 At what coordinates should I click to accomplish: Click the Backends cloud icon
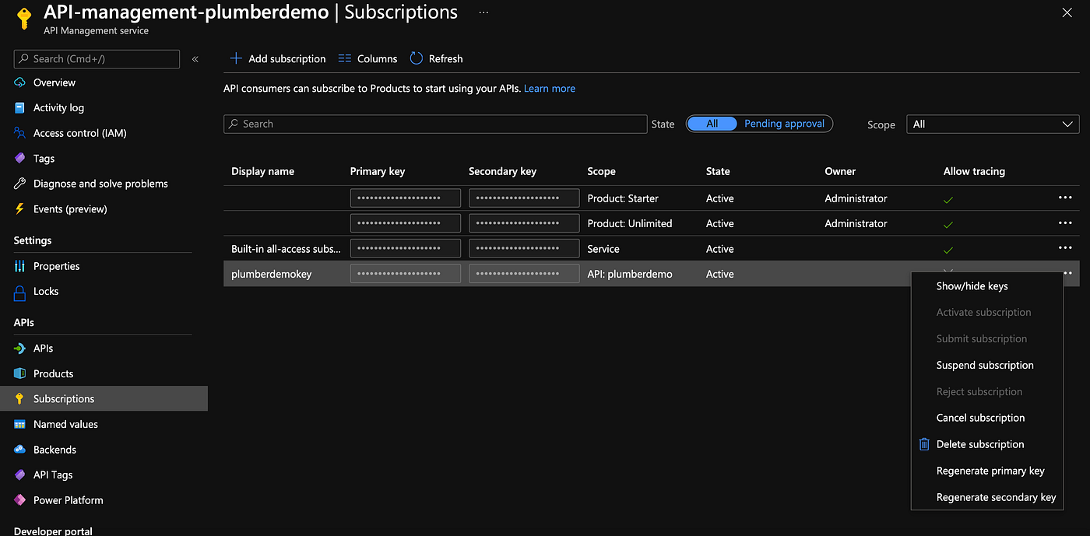(x=20, y=450)
